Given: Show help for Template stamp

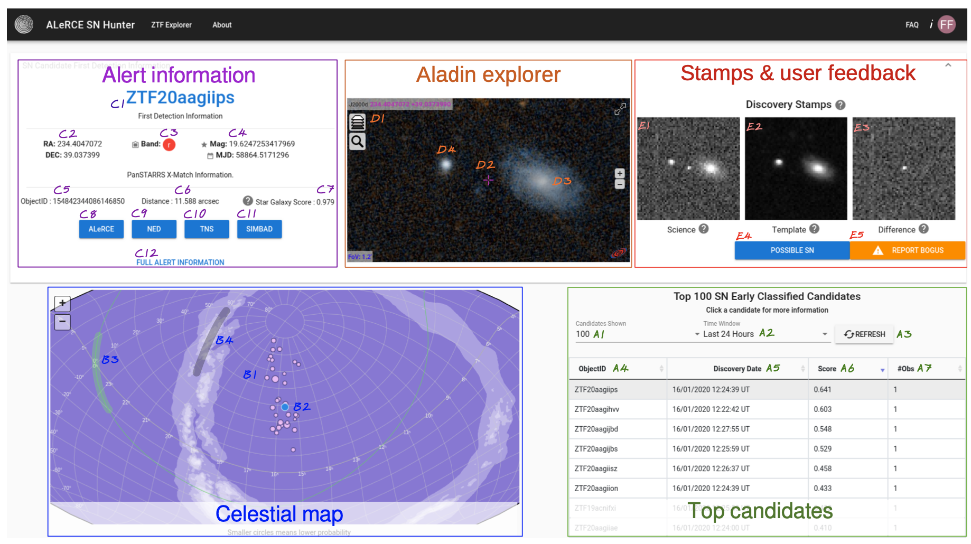Looking at the screenshot, I should coord(814,229).
